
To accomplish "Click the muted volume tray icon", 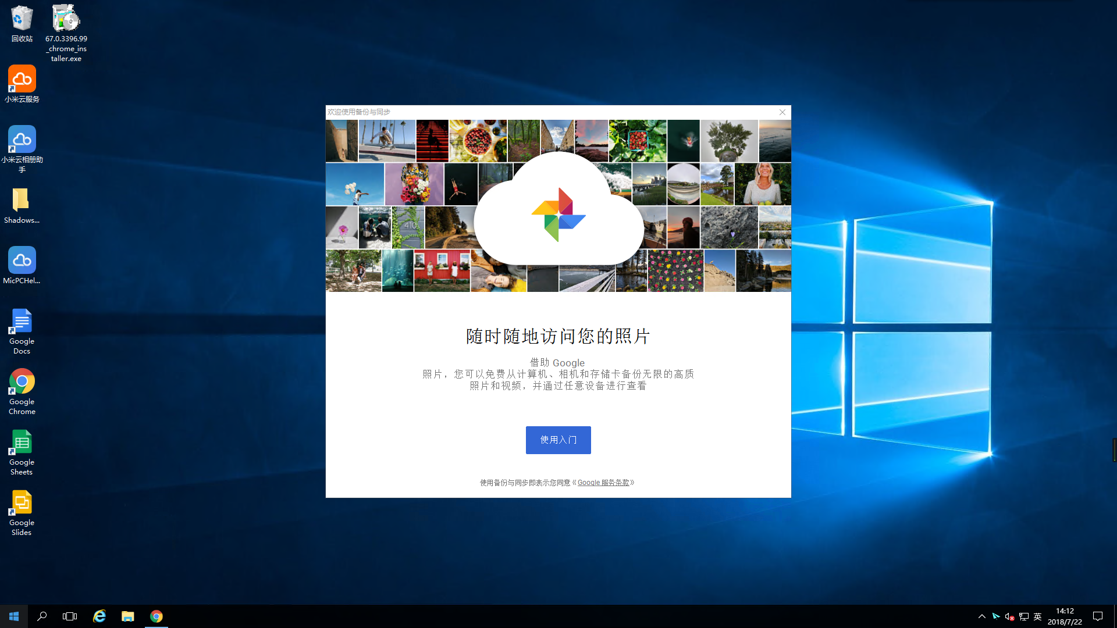I will [x=1009, y=616].
